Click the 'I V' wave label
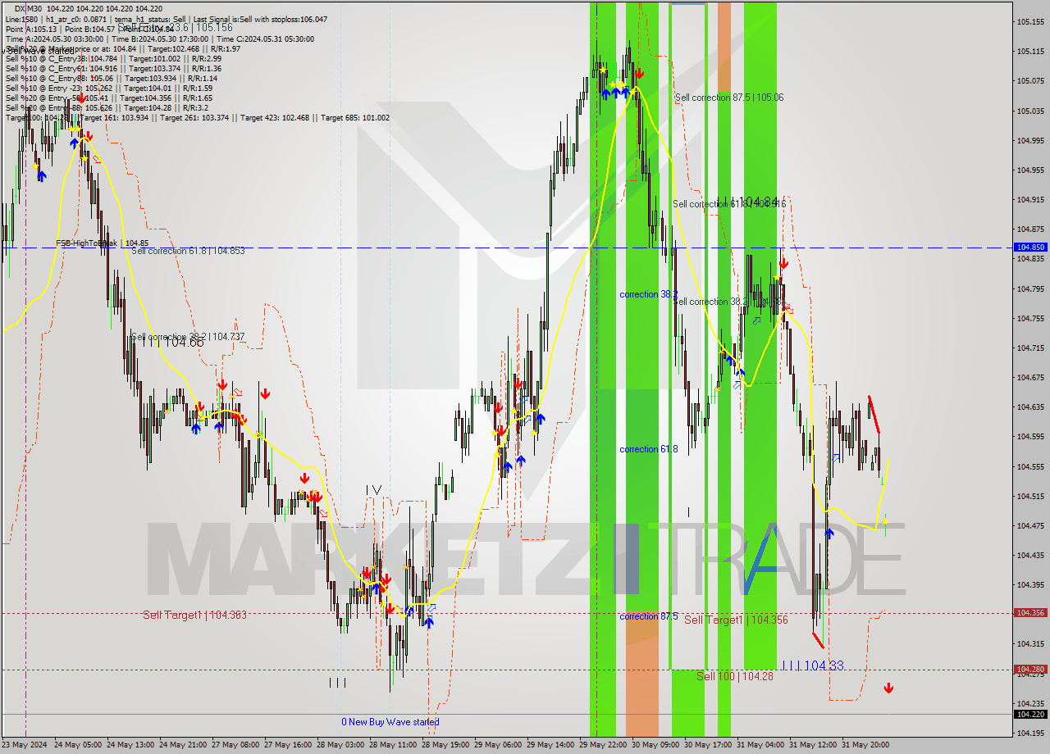The height and width of the screenshot is (754, 1050). click(374, 489)
